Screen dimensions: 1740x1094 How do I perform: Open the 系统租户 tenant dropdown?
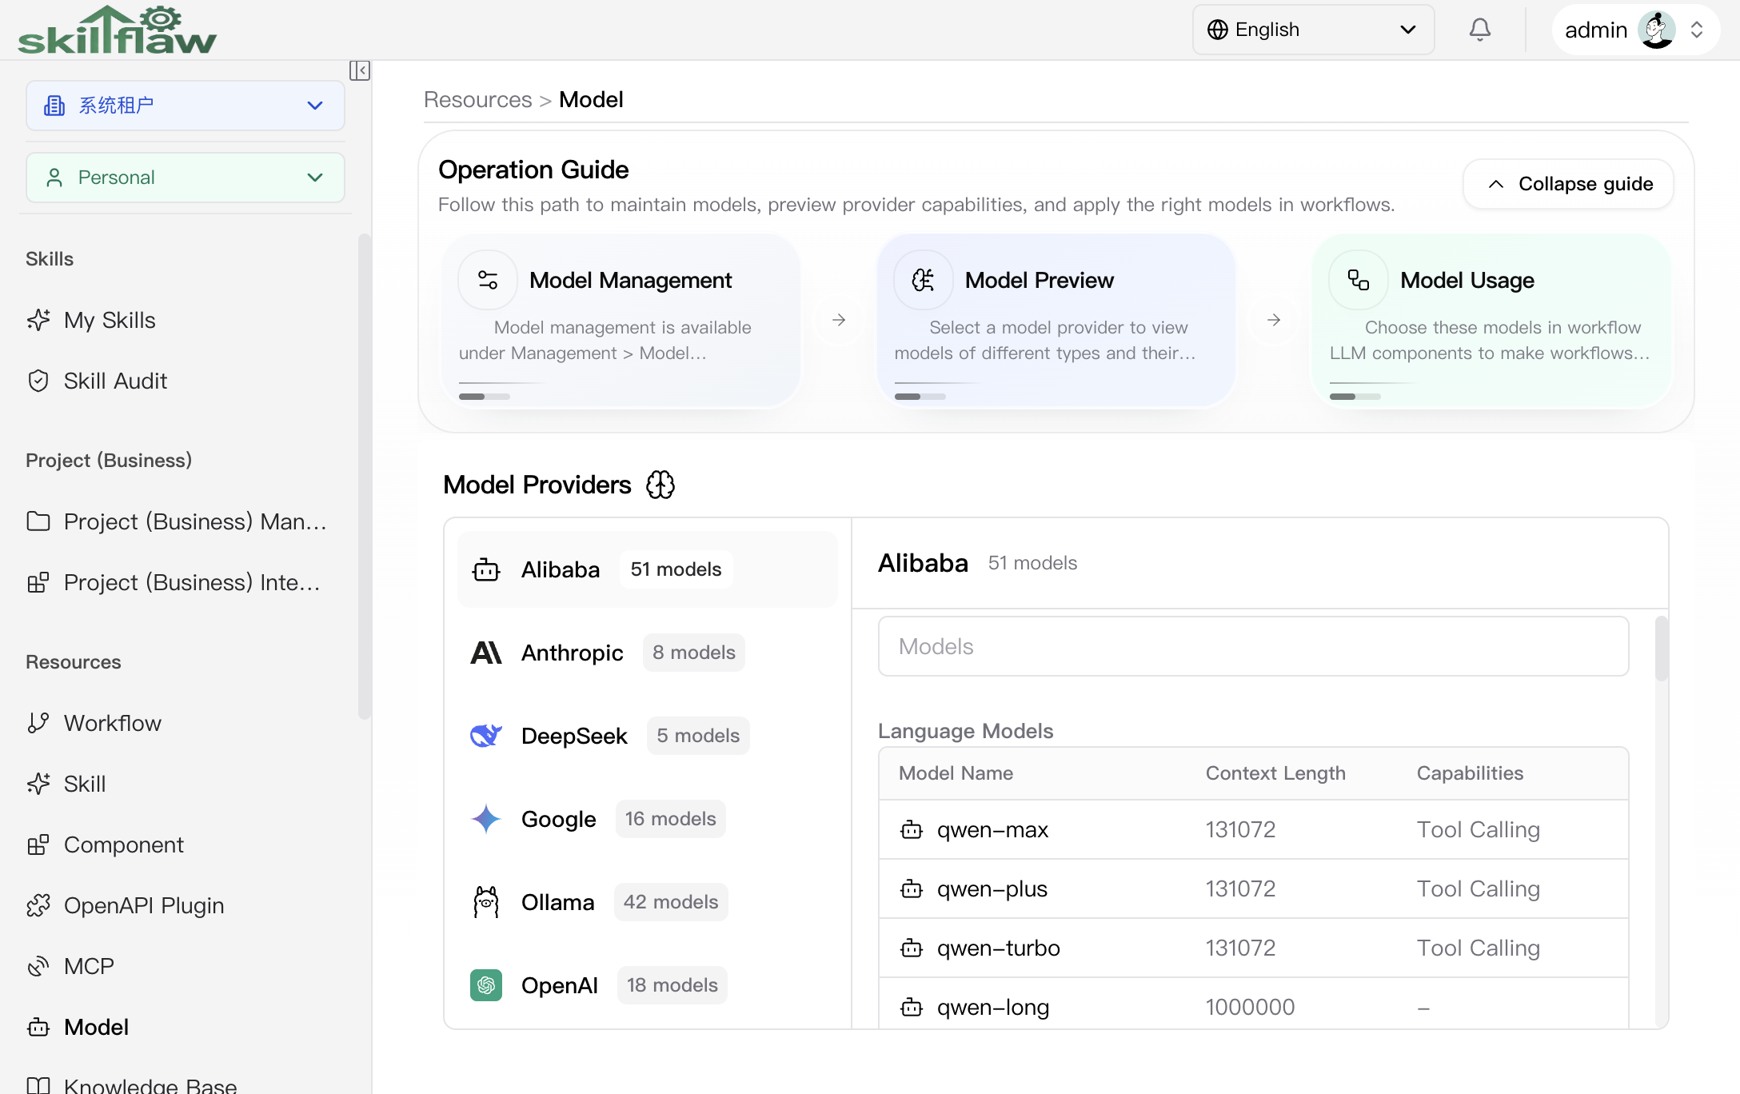tap(186, 106)
